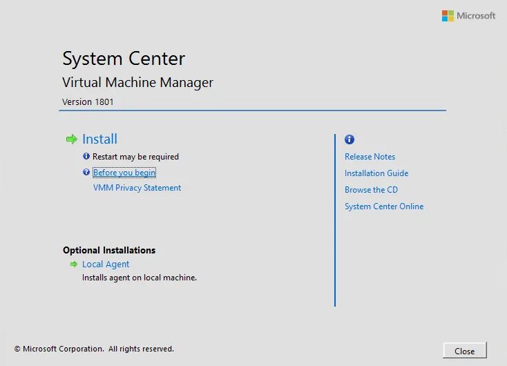The height and width of the screenshot is (366, 507).
Task: Click the Virtual Machine Manager title
Action: tap(137, 82)
